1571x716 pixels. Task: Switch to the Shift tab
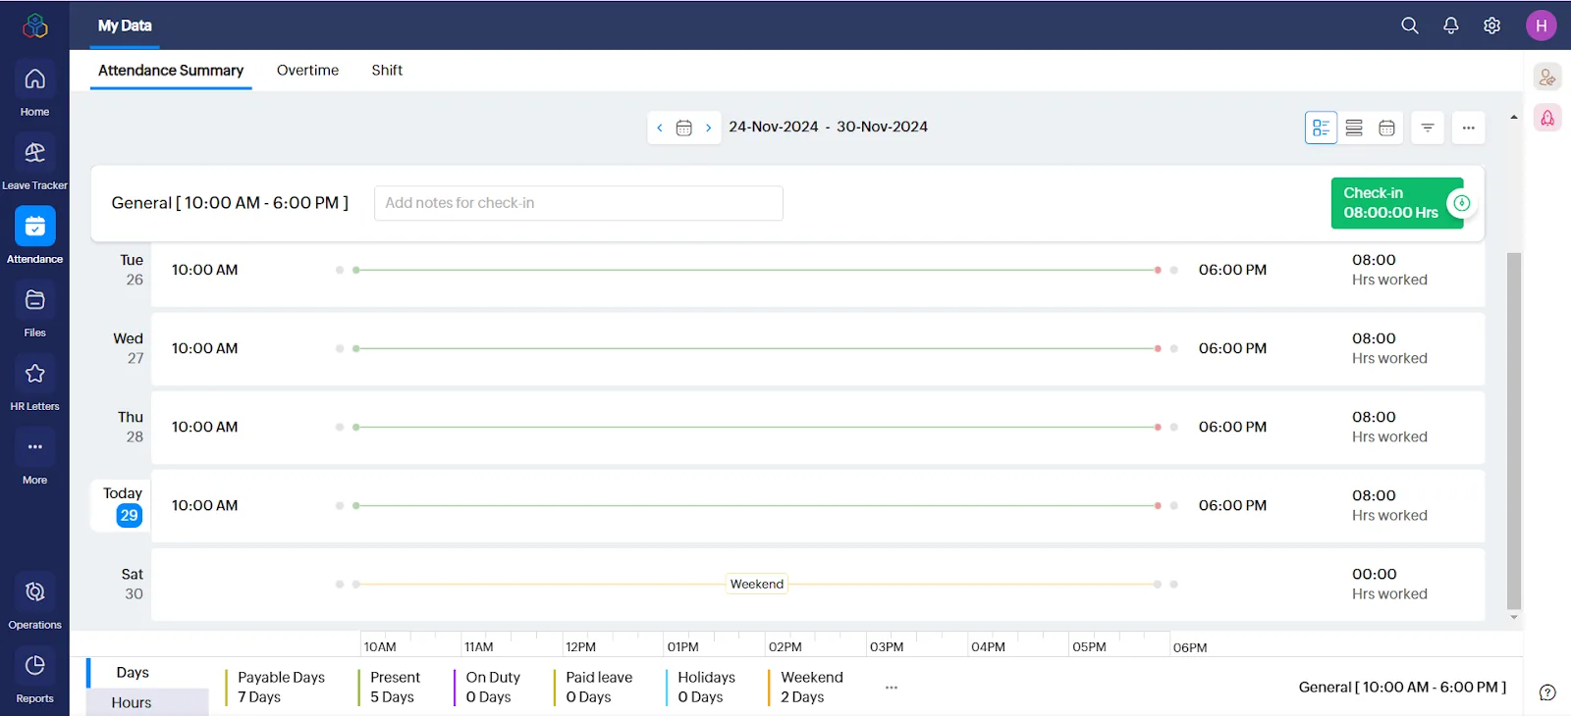pos(387,71)
